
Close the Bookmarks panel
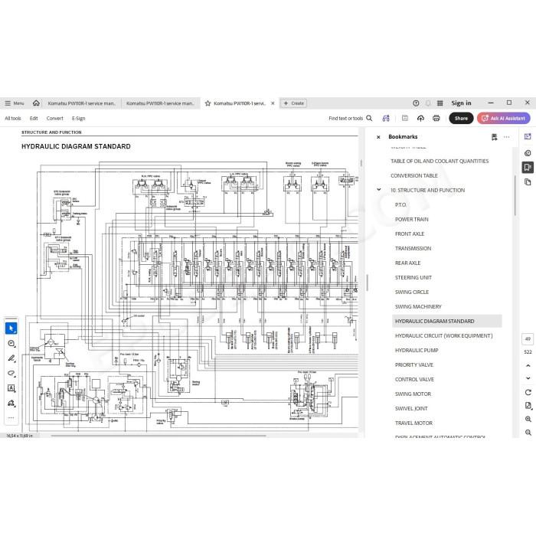(x=378, y=137)
